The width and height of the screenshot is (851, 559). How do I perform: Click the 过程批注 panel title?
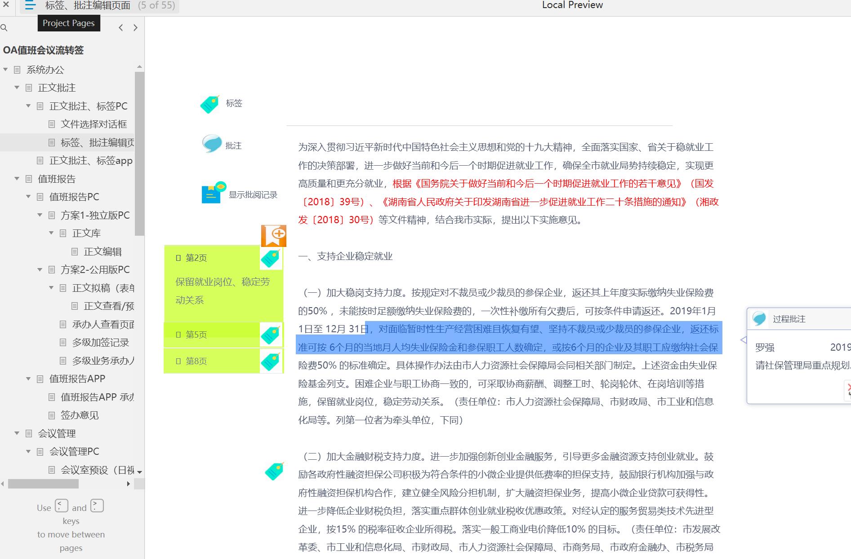pos(789,319)
